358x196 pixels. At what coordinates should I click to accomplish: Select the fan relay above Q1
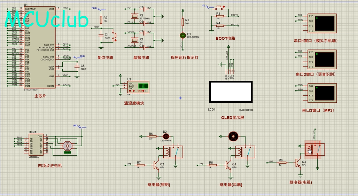(245, 152)
